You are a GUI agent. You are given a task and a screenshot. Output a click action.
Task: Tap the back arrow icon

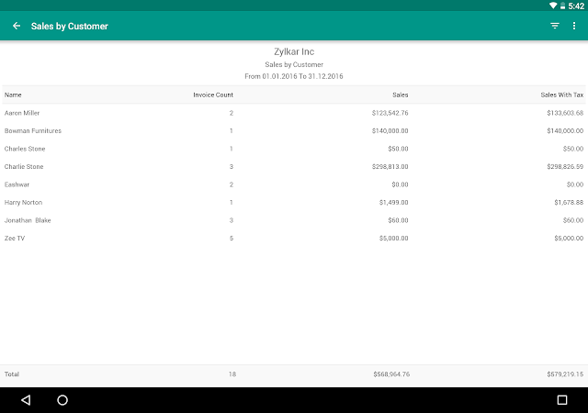coord(17,26)
